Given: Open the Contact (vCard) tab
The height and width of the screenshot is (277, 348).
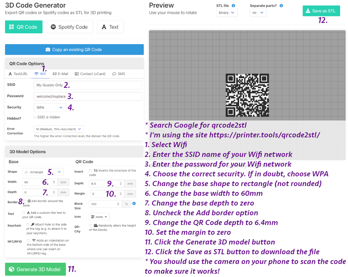Looking at the screenshot, I should 90,74.
